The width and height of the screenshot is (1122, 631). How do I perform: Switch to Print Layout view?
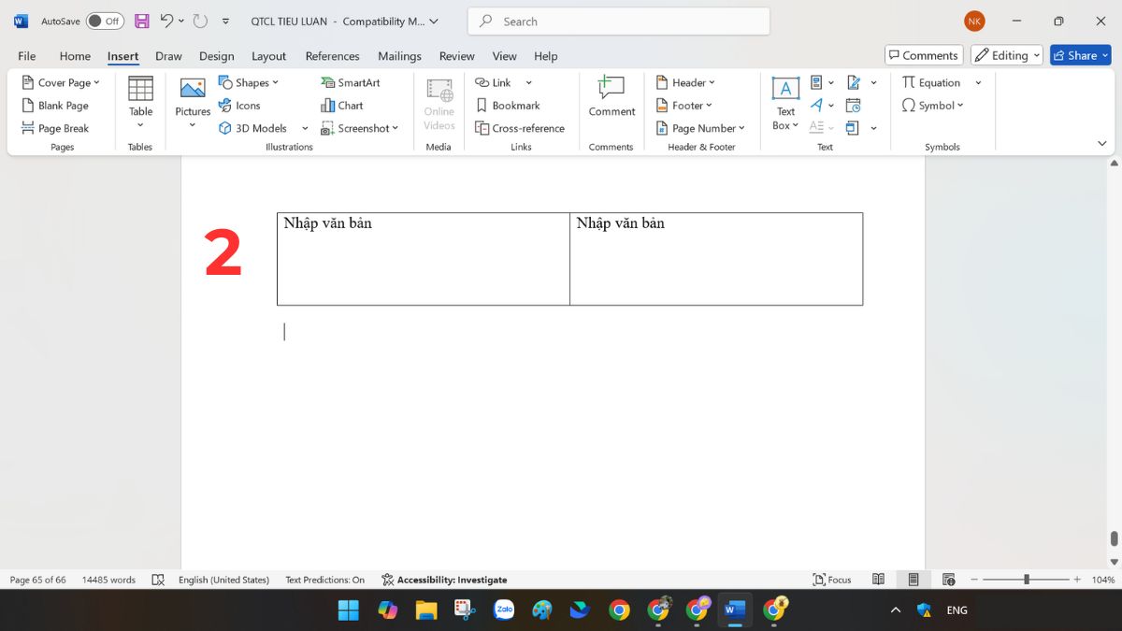913,580
